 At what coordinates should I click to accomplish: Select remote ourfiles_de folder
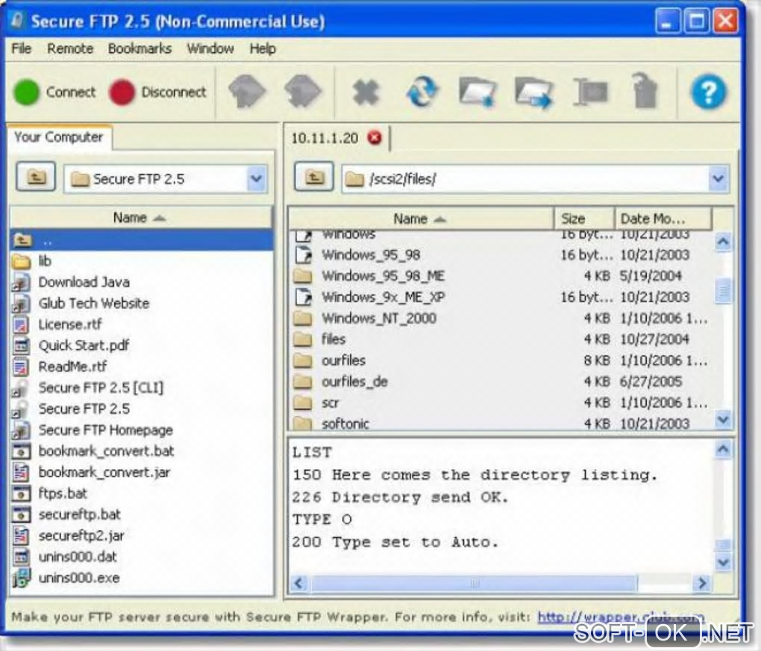[502, 382]
